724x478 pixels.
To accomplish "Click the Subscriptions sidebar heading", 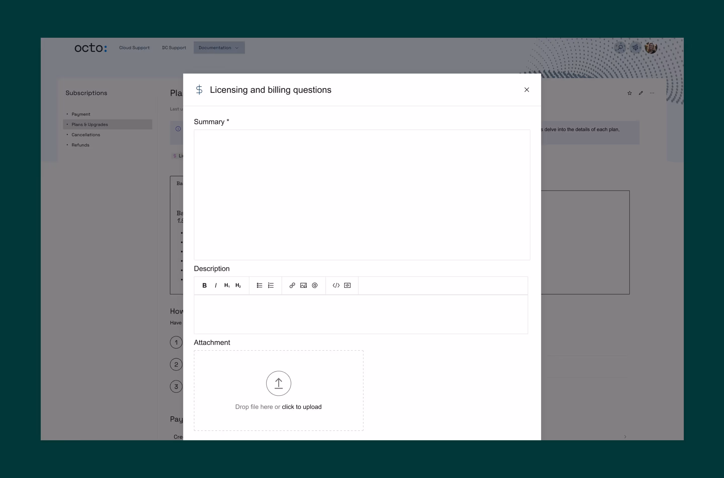I will (86, 93).
